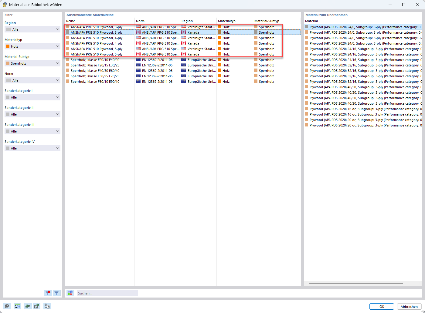Open the Material-Subtyp dropdown showing Sperrholz
Viewport: 425px width, 313px height.
(32, 63)
